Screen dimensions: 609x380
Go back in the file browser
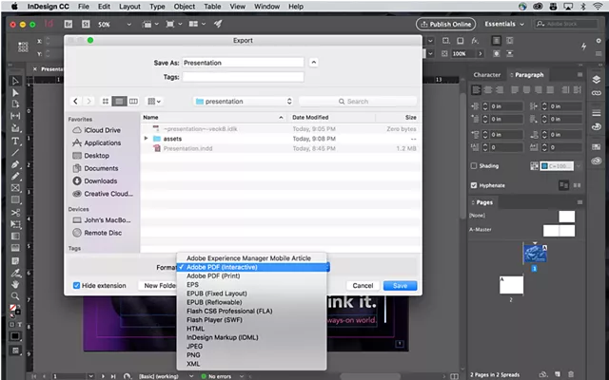pos(76,101)
